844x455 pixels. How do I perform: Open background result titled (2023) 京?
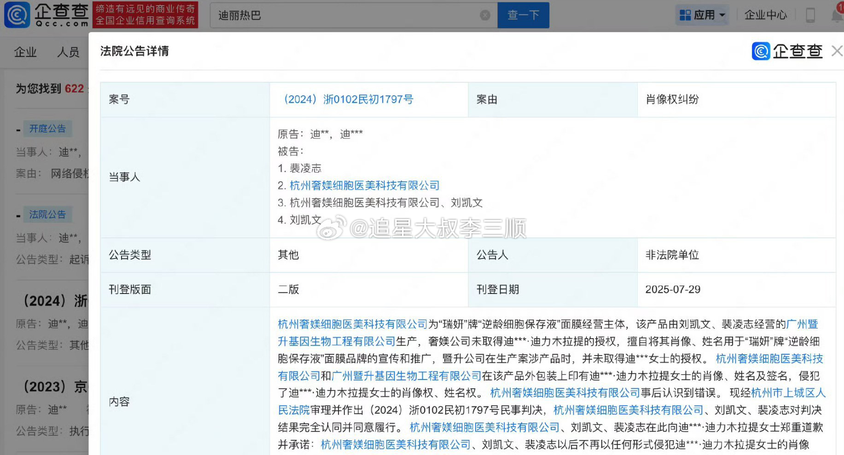[55, 386]
